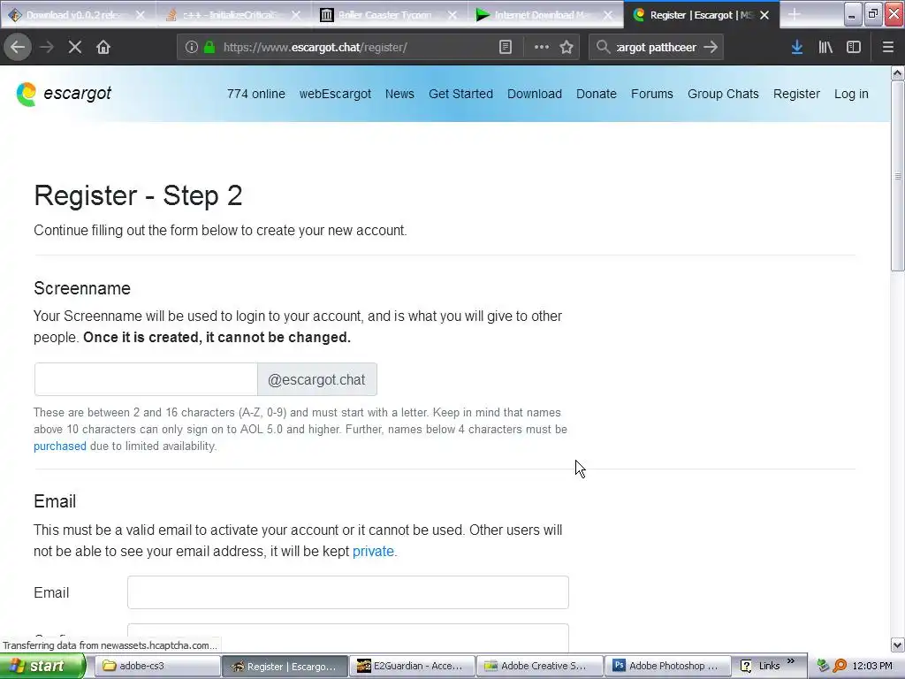This screenshot has width=905, height=679.
Task: Show site information icon in address bar
Action: click(192, 48)
